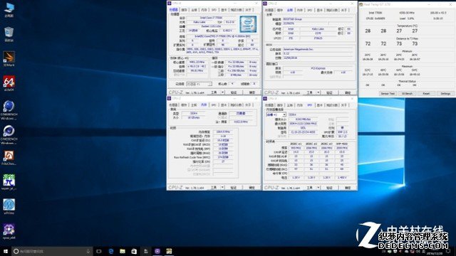Click OK button in CPU-Z mainboard window
This screenshot has height=256, width=456.
(348, 92)
